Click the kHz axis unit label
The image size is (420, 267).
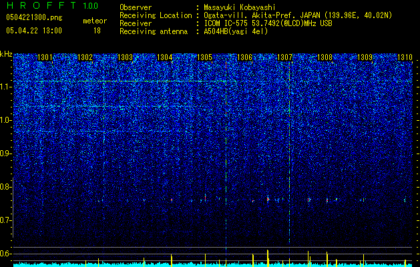(x=6, y=54)
